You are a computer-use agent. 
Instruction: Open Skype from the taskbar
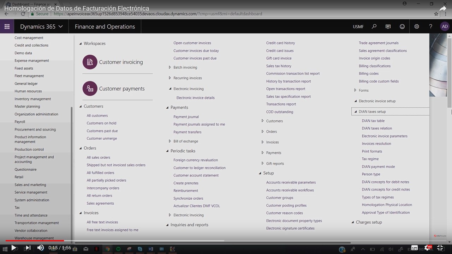(x=140, y=249)
